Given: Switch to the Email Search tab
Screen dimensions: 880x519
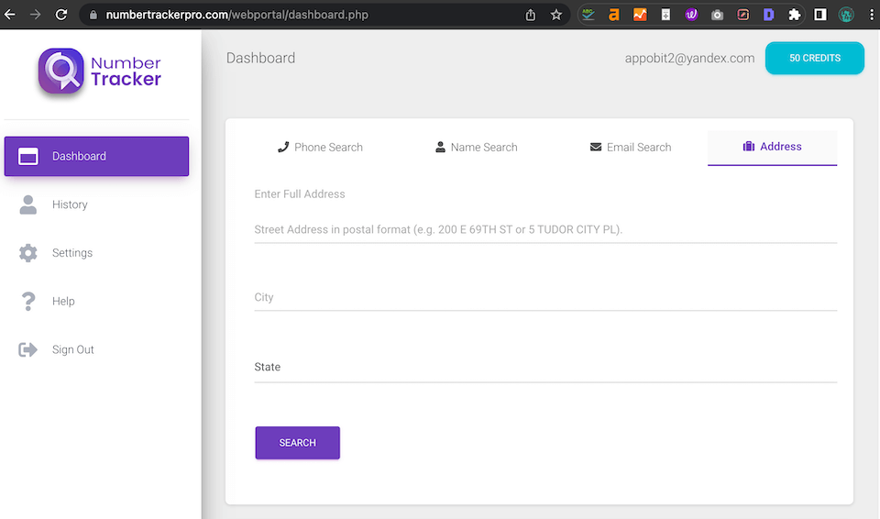Looking at the screenshot, I should [x=631, y=147].
